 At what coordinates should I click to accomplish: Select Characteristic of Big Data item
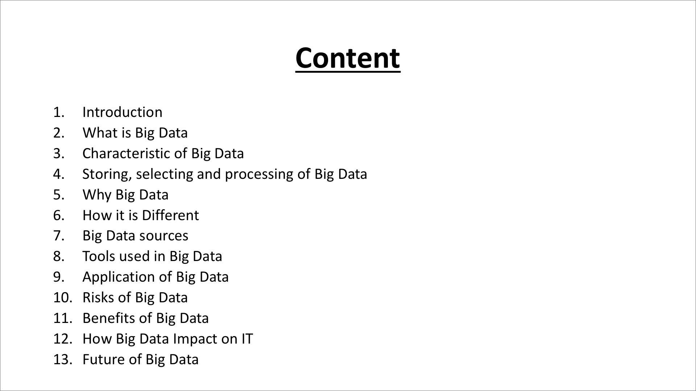(x=163, y=153)
